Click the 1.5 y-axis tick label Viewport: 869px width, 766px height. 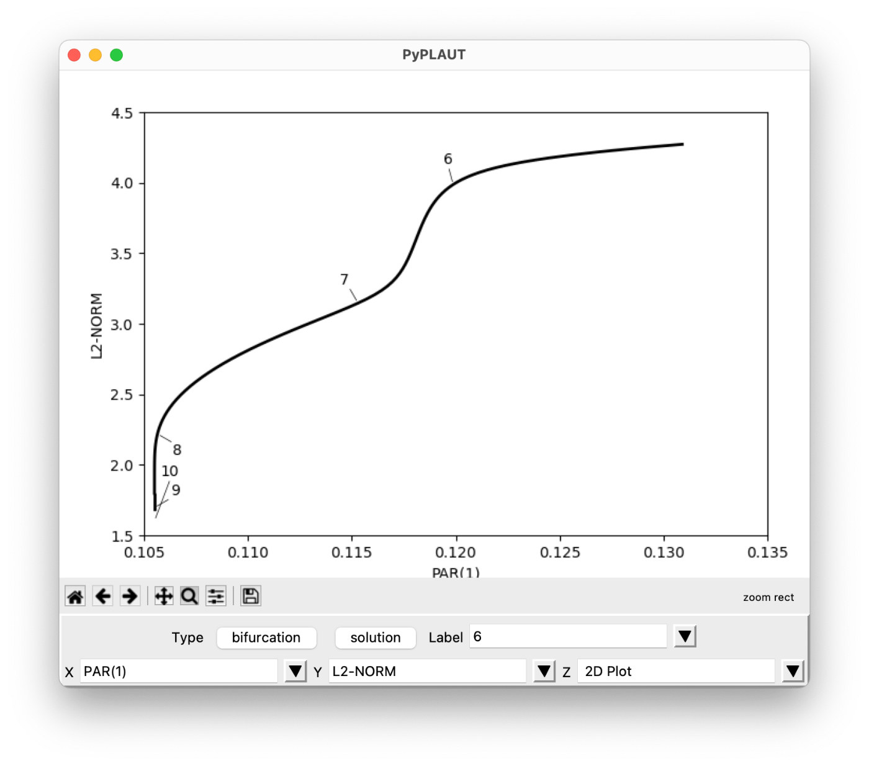[122, 536]
